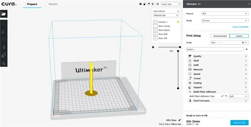Switch to 3D perspective view cube icon
The image size is (251, 127).
click(x=140, y=4)
